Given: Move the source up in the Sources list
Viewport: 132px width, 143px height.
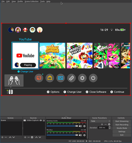Looking at the screenshot, I should pyautogui.click(x=36, y=137).
